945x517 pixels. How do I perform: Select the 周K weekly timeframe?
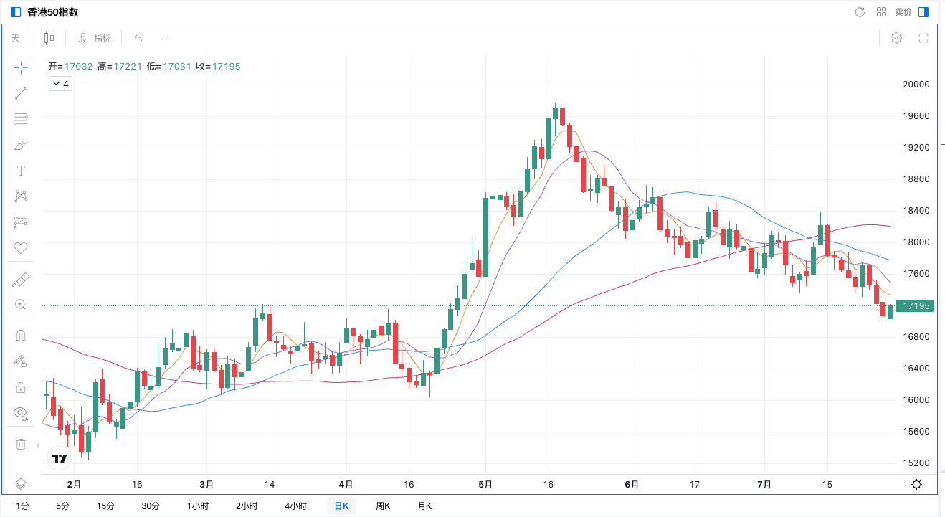383,506
